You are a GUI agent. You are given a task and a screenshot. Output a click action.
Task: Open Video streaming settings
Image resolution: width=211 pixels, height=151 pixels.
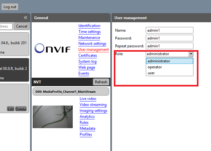[x=93, y=105]
